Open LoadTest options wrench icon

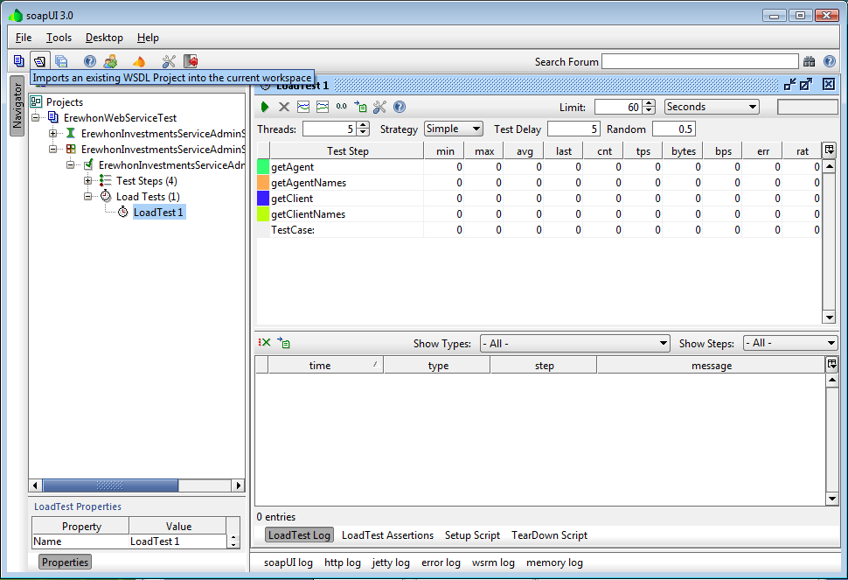click(379, 107)
